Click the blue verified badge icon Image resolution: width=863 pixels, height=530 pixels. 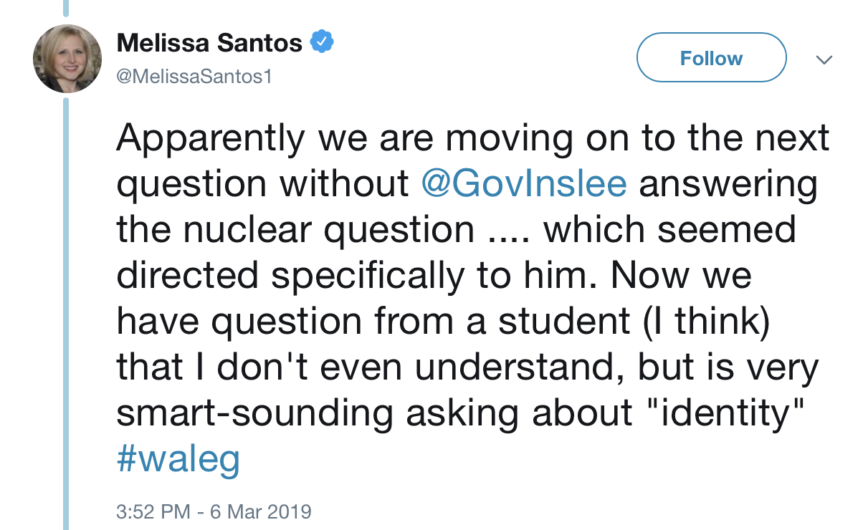click(321, 43)
